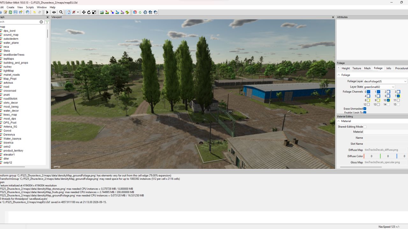The image size is (408, 229).
Task: Close the Viewport panel
Action: pos(333,17)
